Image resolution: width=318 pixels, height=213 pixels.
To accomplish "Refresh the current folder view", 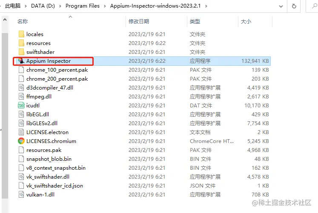I will point(294,6).
